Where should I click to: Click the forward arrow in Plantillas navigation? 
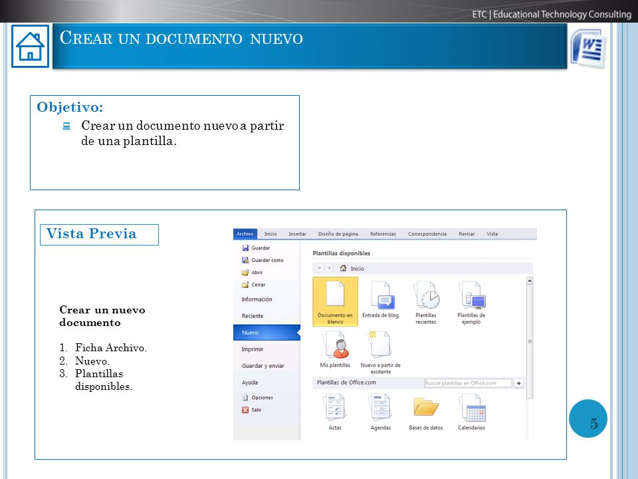point(329,268)
